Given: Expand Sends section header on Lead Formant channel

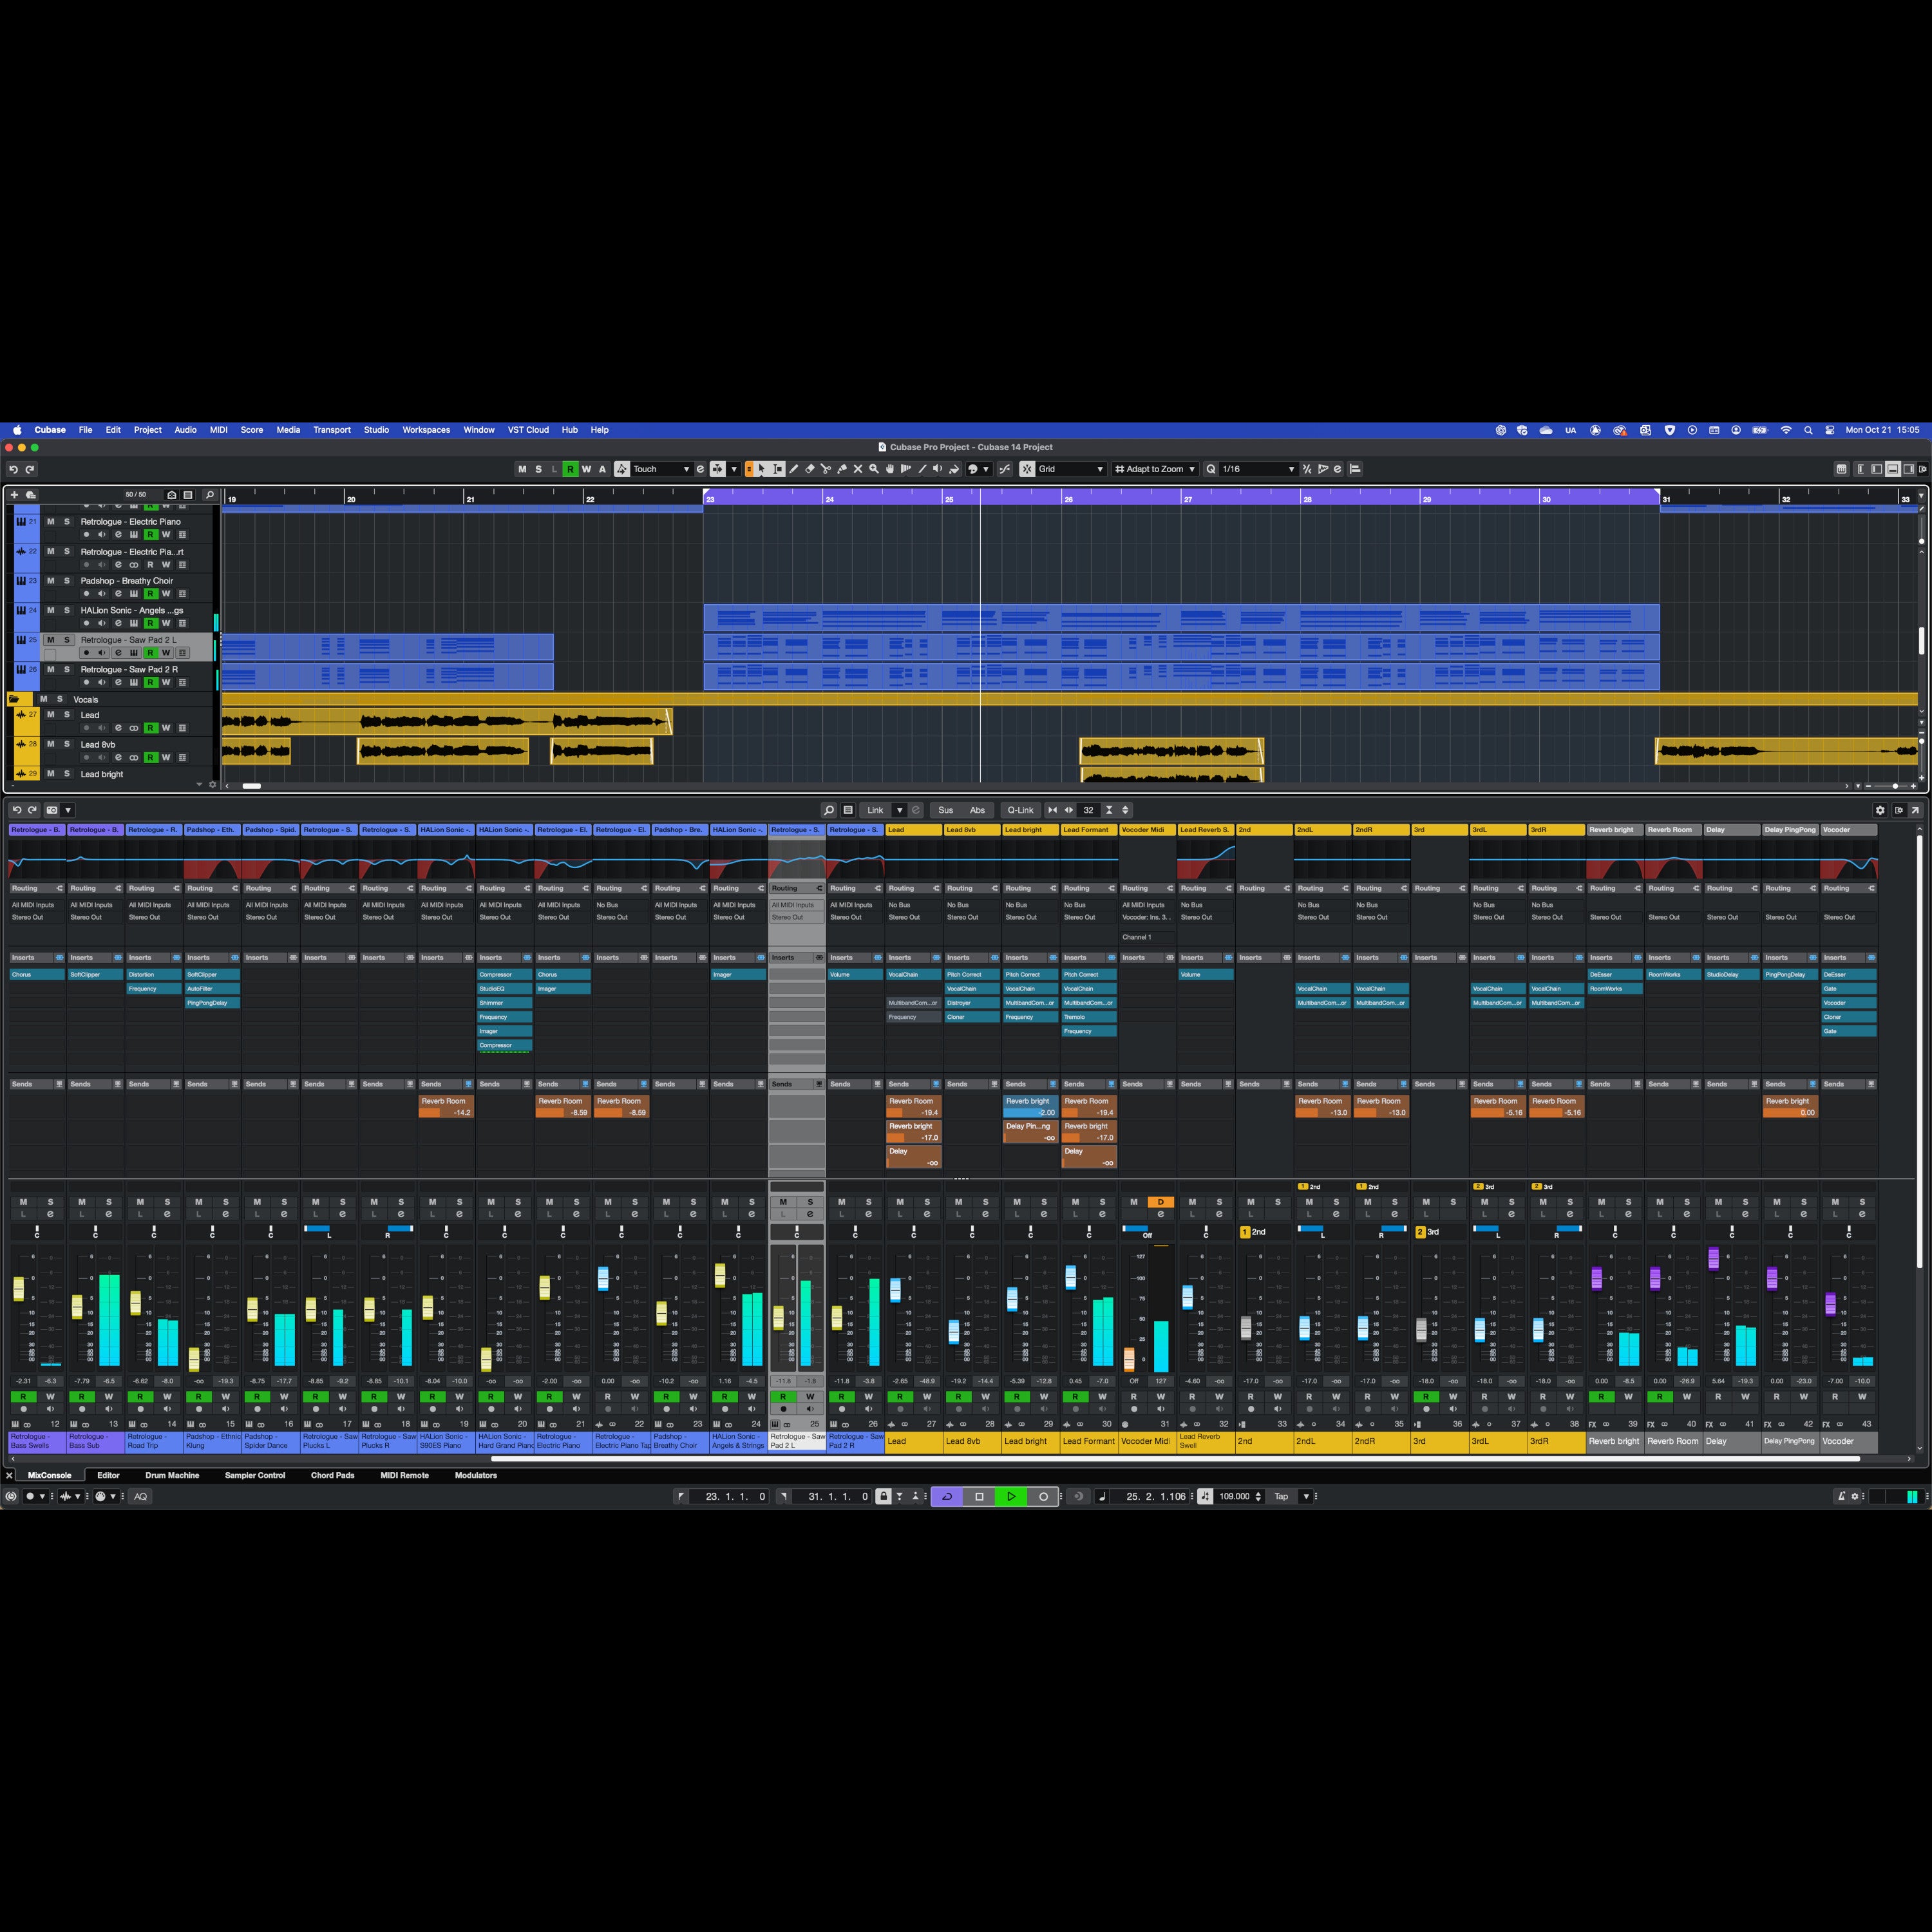Looking at the screenshot, I should [x=1088, y=1084].
